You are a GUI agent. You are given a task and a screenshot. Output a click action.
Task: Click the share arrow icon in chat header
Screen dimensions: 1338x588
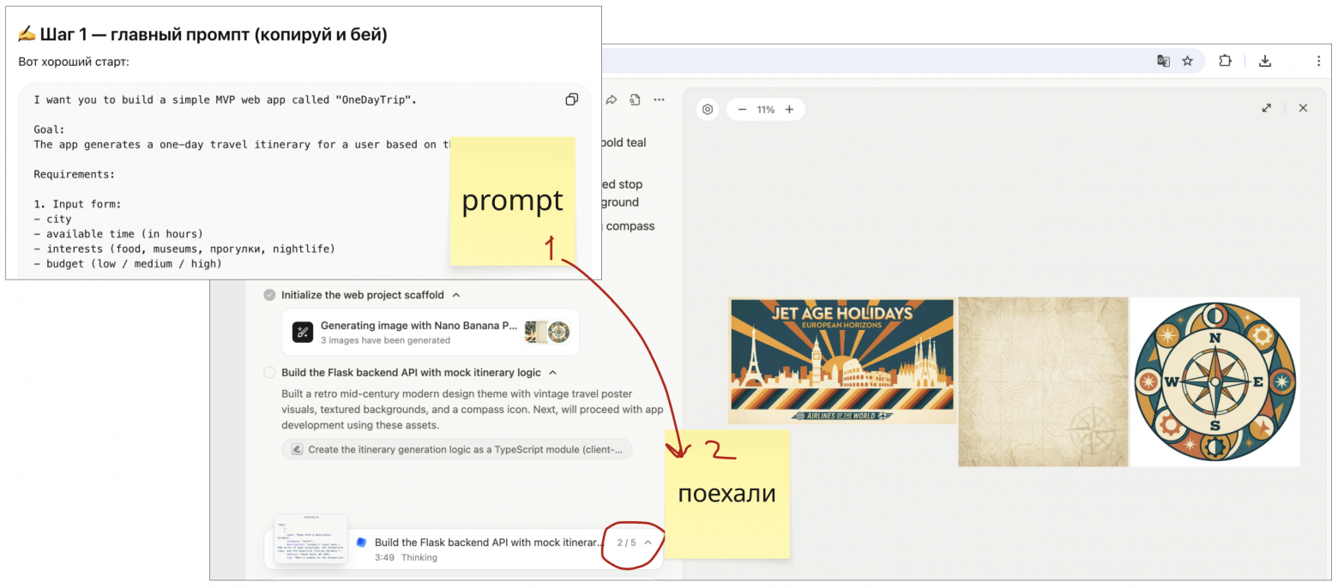612,100
